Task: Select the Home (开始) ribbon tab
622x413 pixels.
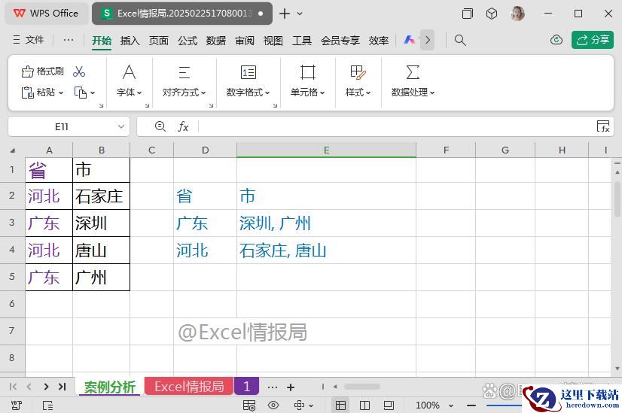Action: pyautogui.click(x=102, y=41)
